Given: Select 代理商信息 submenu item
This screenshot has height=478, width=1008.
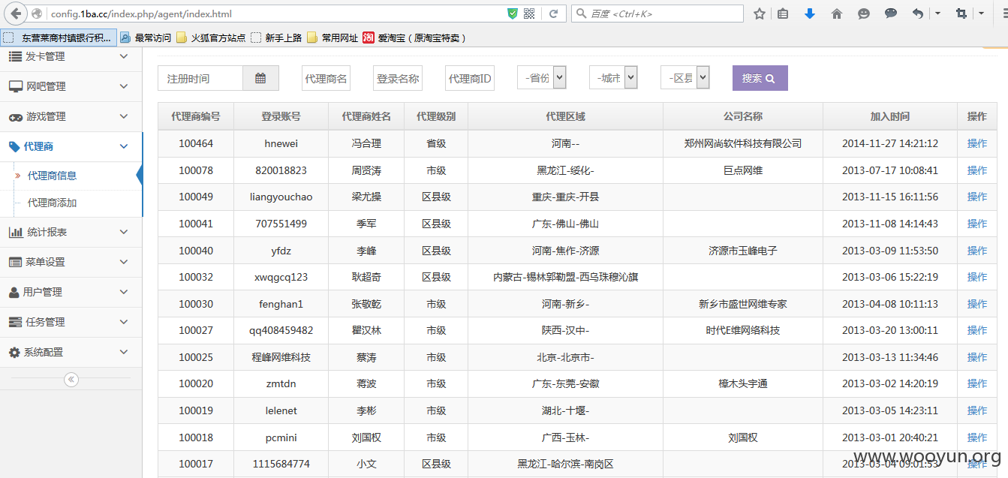Looking at the screenshot, I should tap(52, 176).
